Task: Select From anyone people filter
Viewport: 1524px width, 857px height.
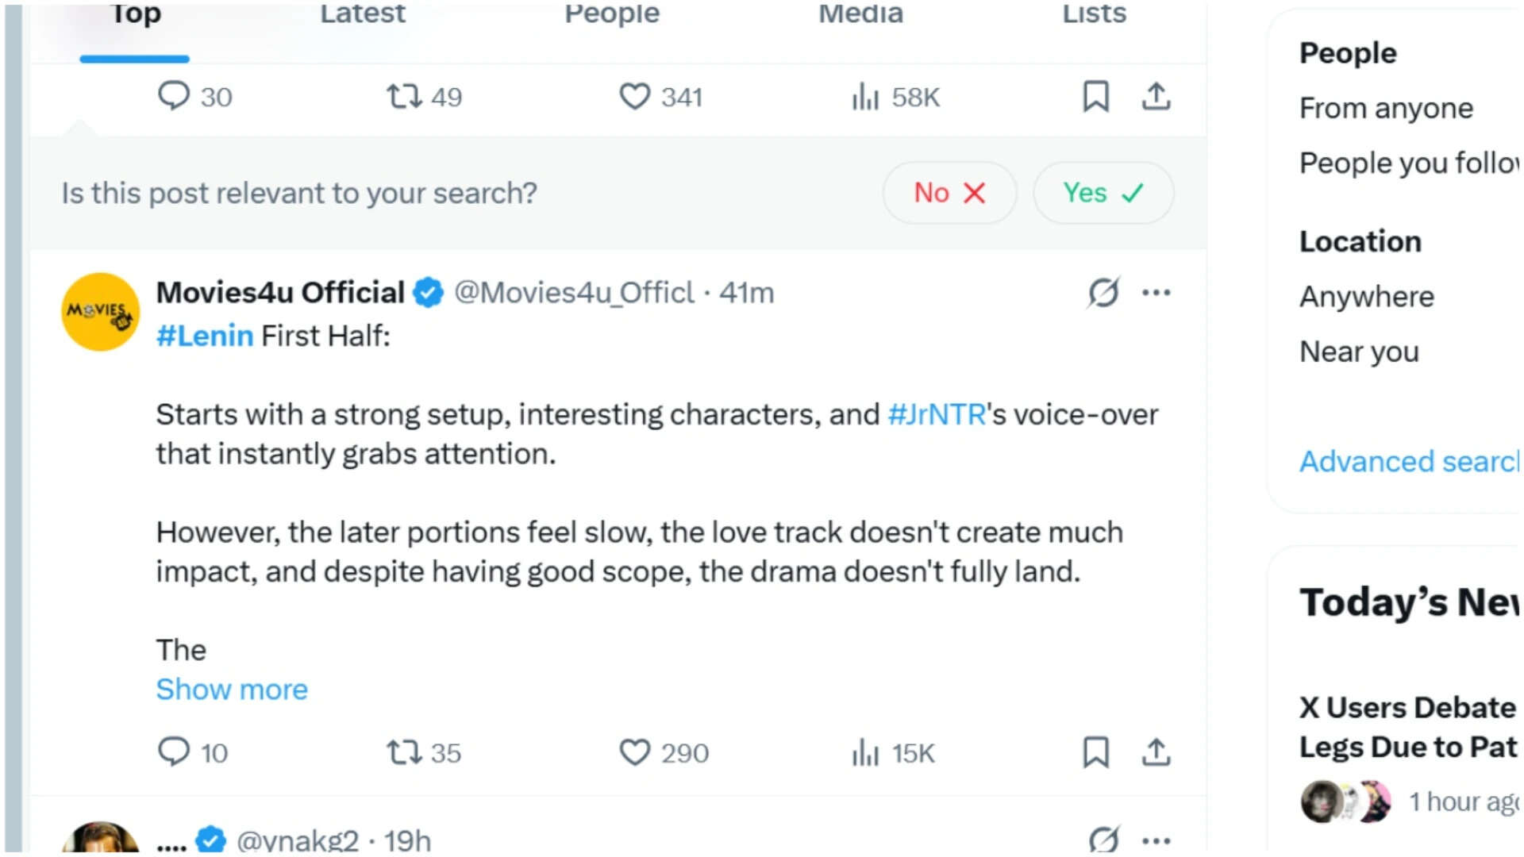Action: [1386, 108]
